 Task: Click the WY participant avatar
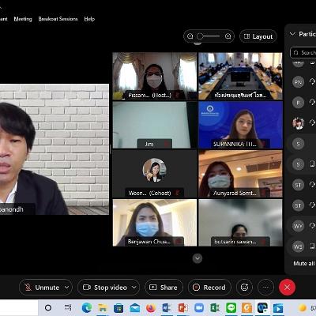click(x=298, y=226)
